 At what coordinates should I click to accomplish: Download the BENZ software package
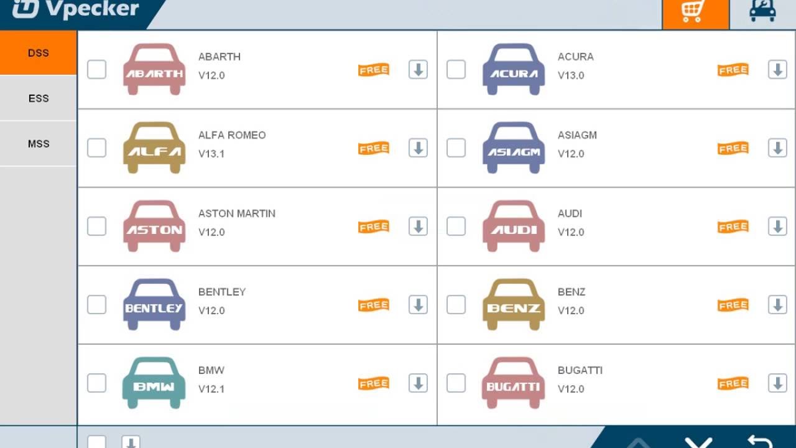[x=777, y=305]
